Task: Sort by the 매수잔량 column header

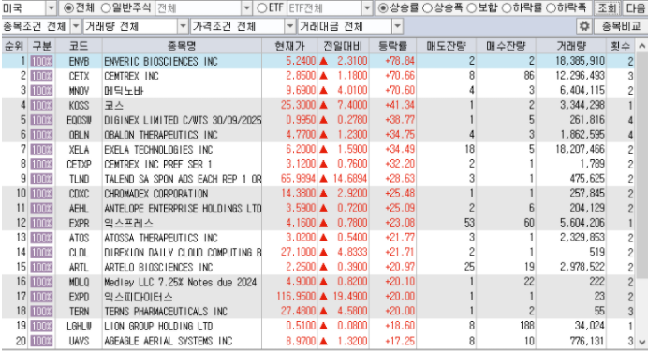Action: (x=506, y=46)
